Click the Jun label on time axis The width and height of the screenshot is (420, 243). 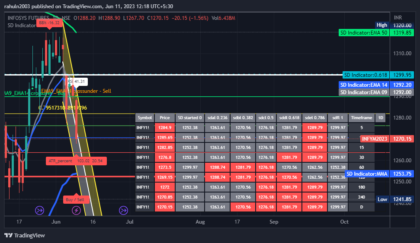[56, 221]
